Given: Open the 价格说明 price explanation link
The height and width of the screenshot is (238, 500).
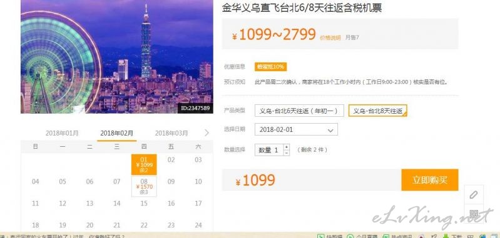Looking at the screenshot, I should pyautogui.click(x=330, y=37).
